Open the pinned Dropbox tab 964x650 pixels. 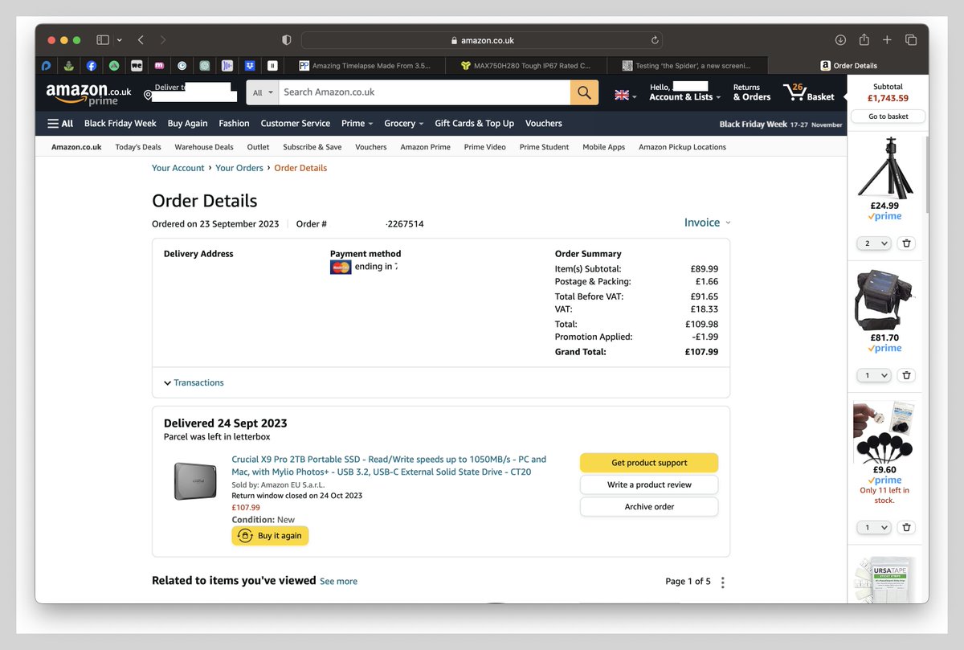(x=250, y=65)
